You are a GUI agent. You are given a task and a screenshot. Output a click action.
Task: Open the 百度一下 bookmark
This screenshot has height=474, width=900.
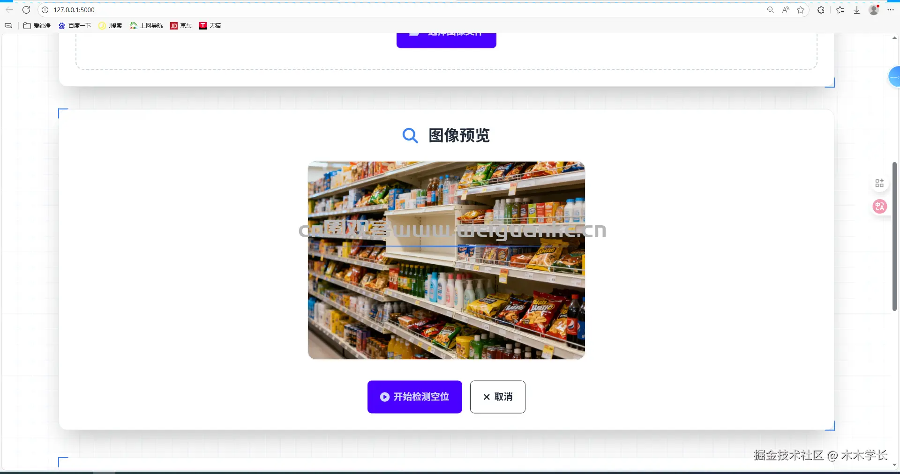coord(75,26)
